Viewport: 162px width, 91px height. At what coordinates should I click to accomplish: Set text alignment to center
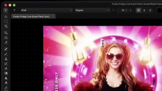(144, 10)
